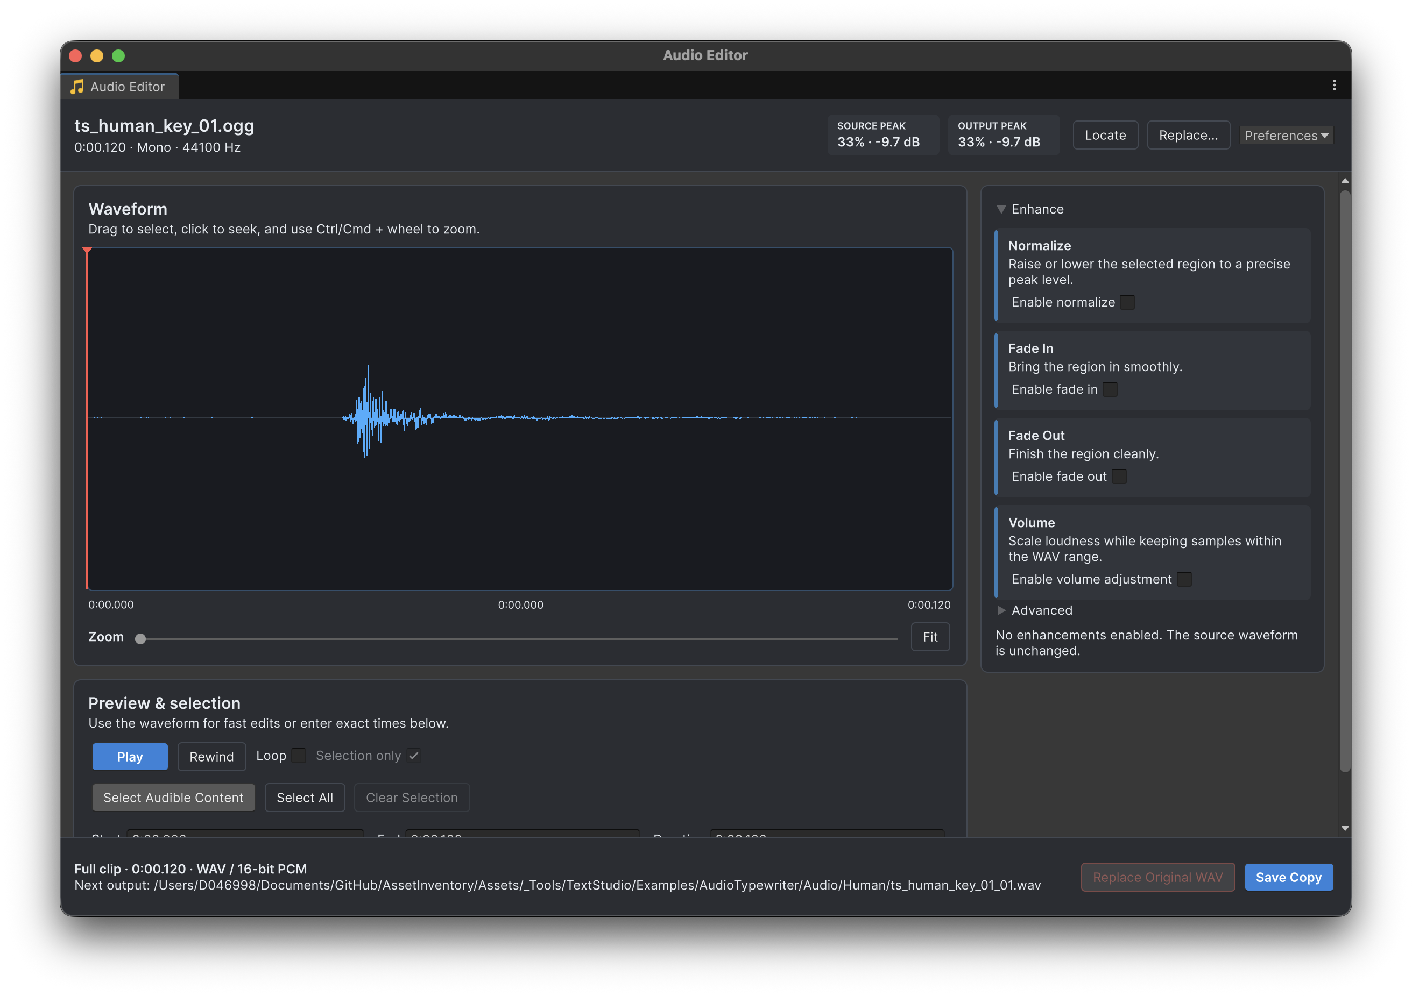Click the Waveform panel heading

click(x=128, y=209)
